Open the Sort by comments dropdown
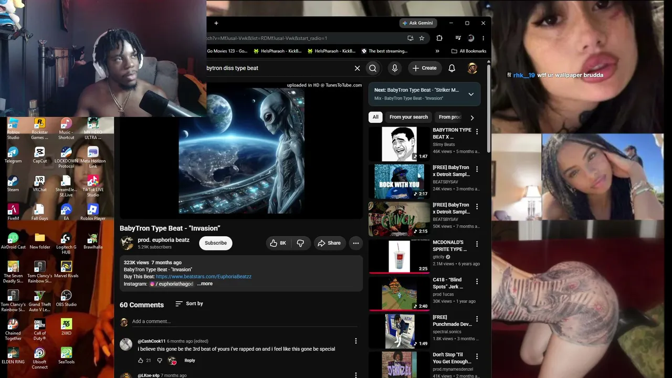Viewport: 672px width, 378px height. [189, 304]
